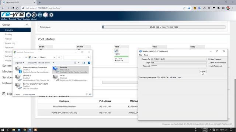Cancel the WinBox connection
This screenshot has height=132, width=236.
point(203,71)
